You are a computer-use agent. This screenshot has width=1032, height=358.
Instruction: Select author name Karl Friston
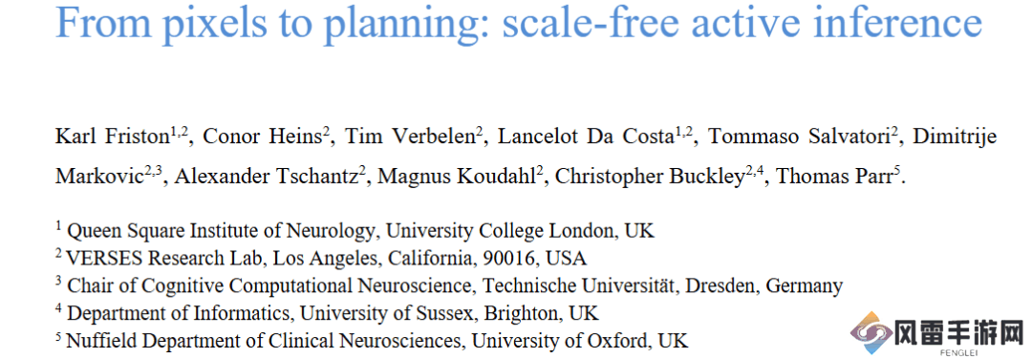[x=113, y=137]
